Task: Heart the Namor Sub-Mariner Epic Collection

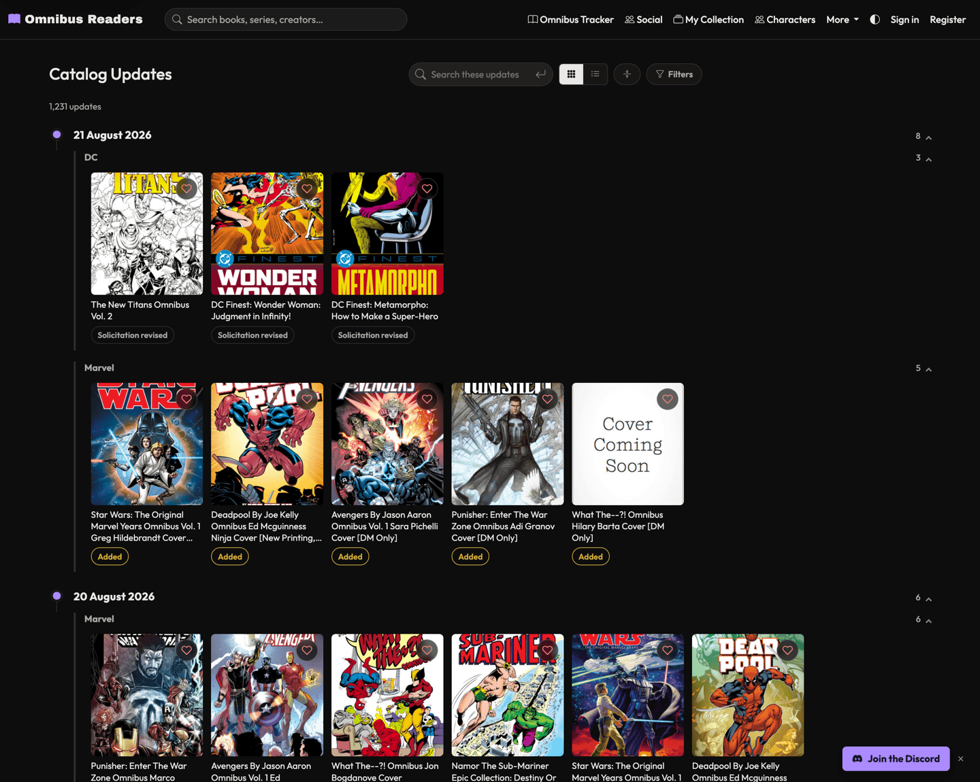Action: (x=547, y=650)
